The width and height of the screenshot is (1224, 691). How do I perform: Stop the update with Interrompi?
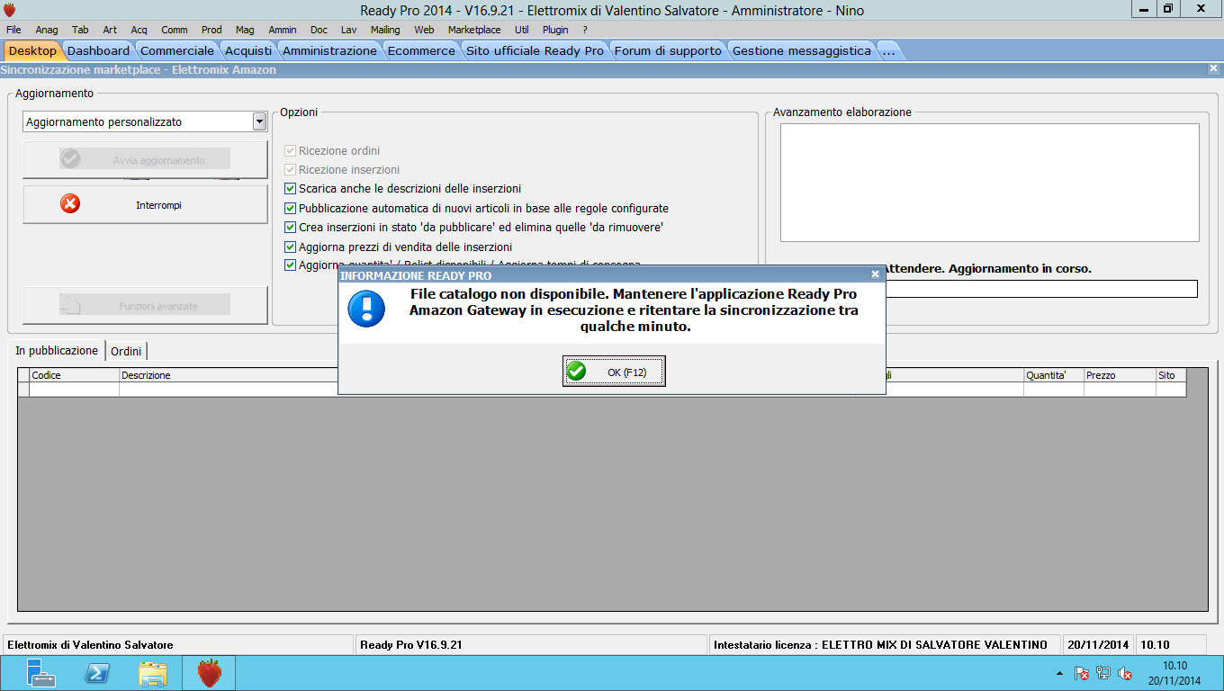click(x=145, y=205)
